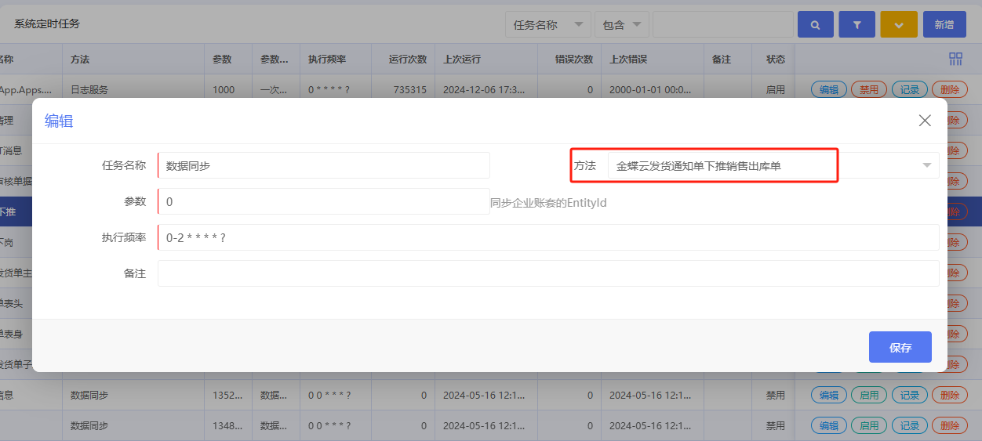Sort by the 运行次数 column header
The width and height of the screenshot is (982, 441).
[x=408, y=60]
